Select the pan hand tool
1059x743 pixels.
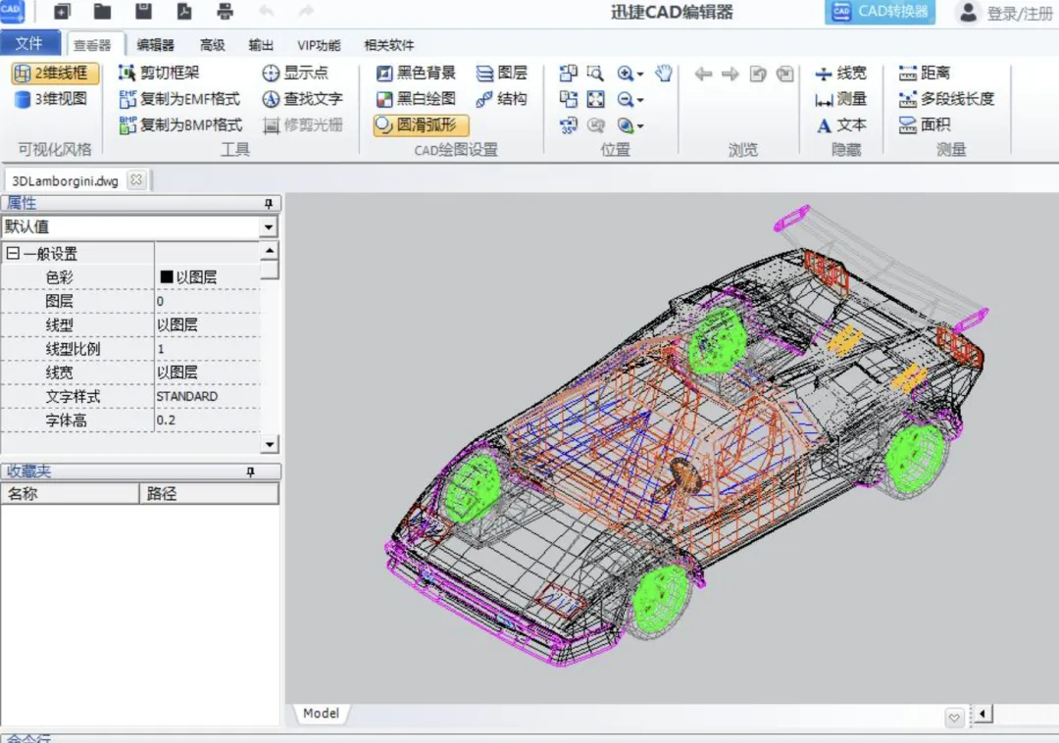click(x=664, y=74)
